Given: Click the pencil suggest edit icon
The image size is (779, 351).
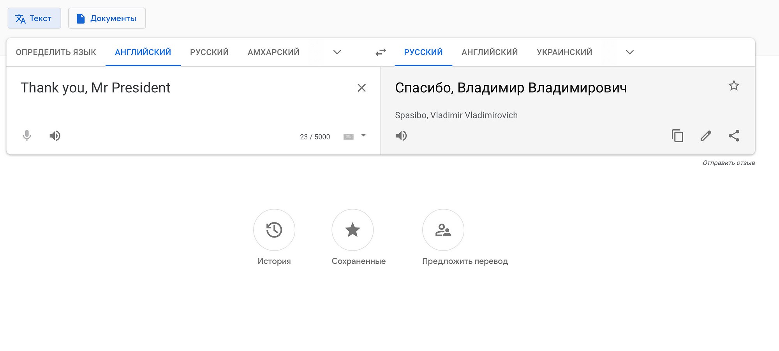Looking at the screenshot, I should point(706,136).
